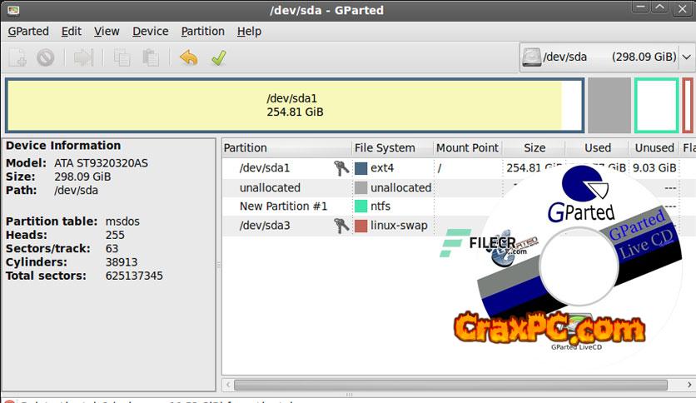Open the device selector dropdown arrow
Screen dimensions: 696x403
pyautogui.click(x=686, y=57)
